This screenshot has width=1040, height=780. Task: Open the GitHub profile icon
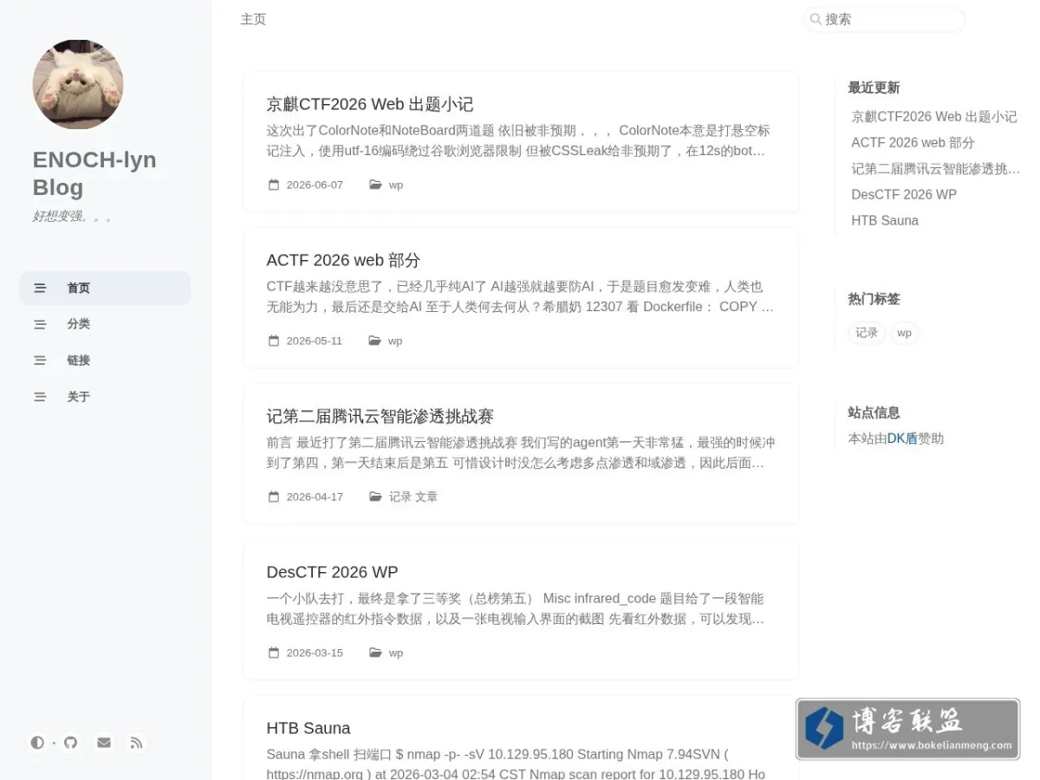click(x=71, y=743)
